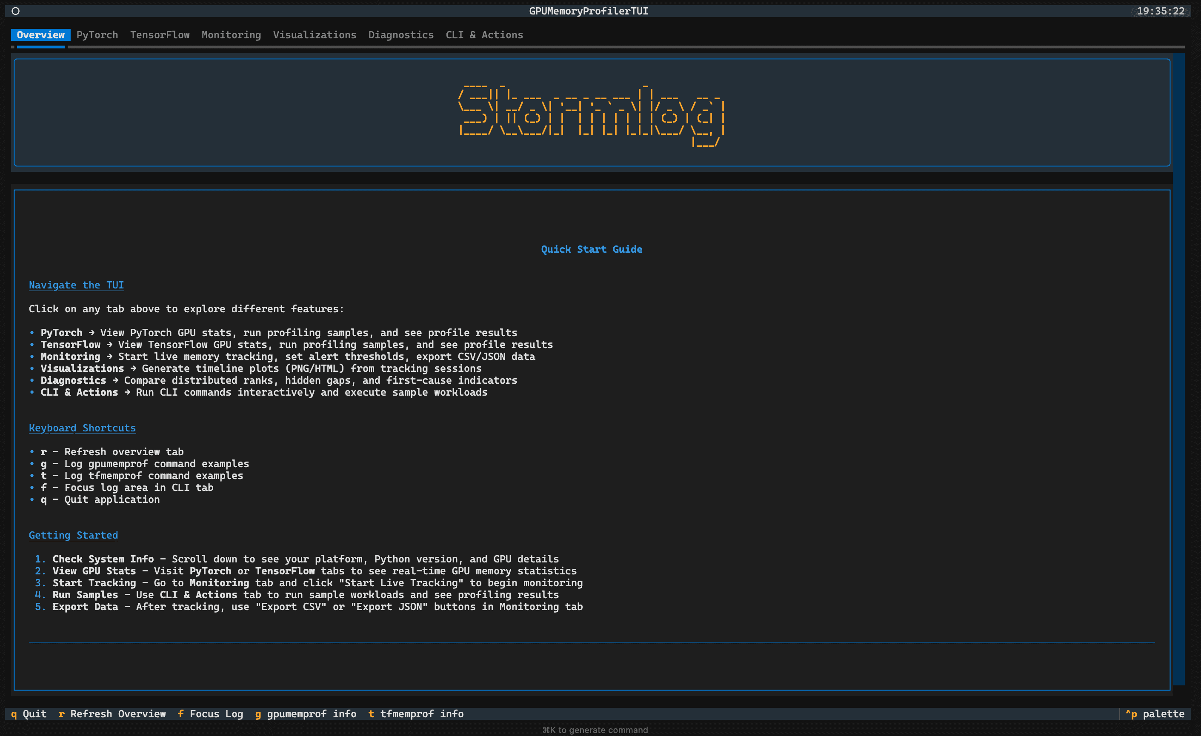Select the Monitoring tab
The image size is (1201, 736).
point(231,35)
